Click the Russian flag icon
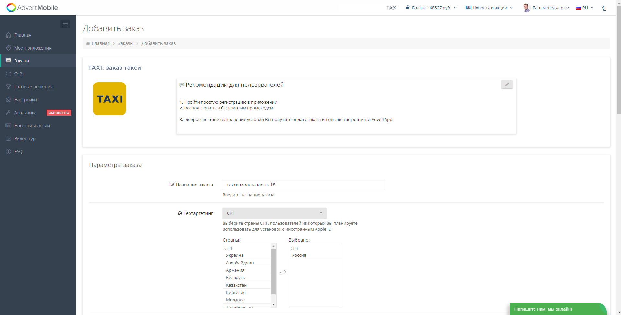 tap(578, 8)
